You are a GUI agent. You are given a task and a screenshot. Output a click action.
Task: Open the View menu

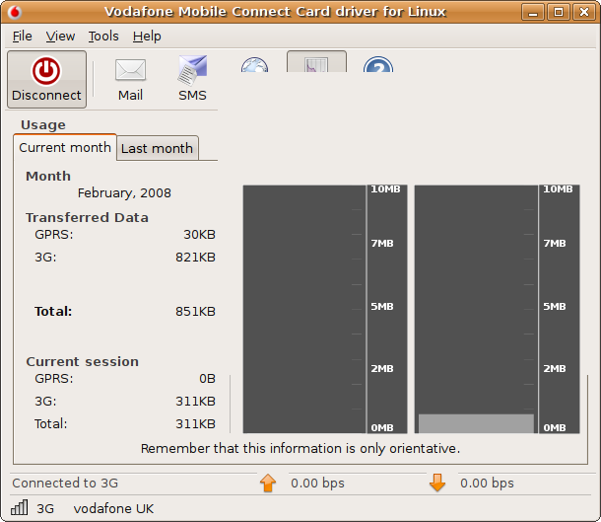(x=60, y=36)
